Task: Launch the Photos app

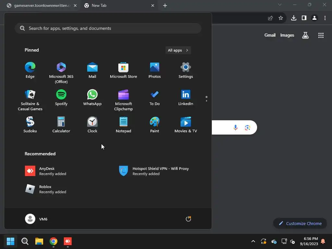Action: (155, 70)
